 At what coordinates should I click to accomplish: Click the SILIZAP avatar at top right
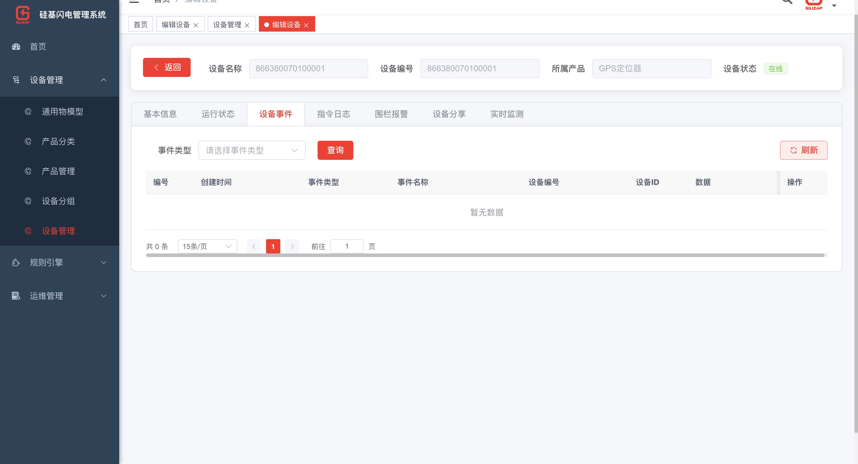click(x=813, y=4)
